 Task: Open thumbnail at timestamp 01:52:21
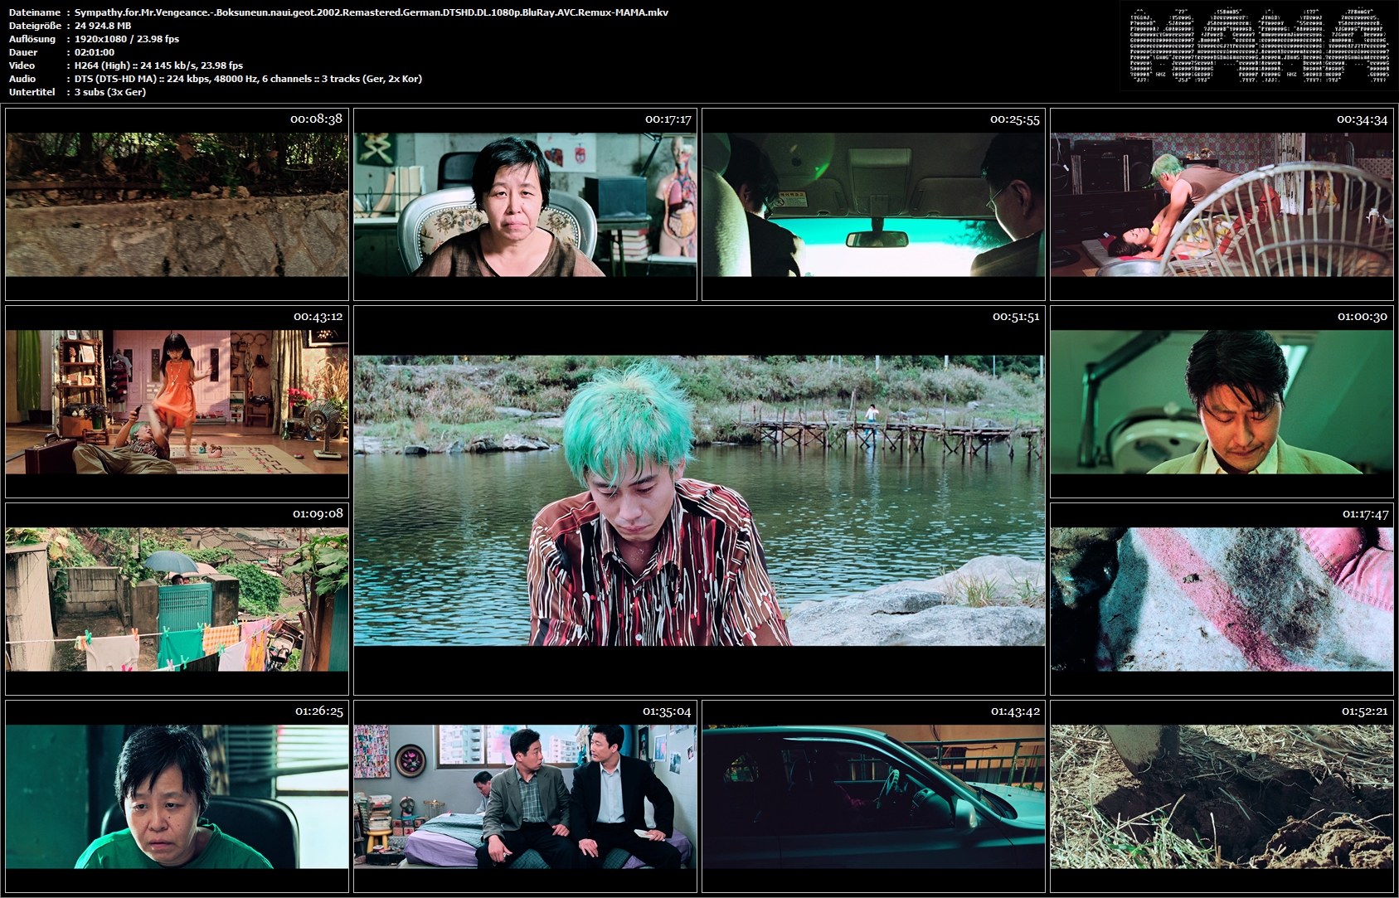(x=1222, y=796)
